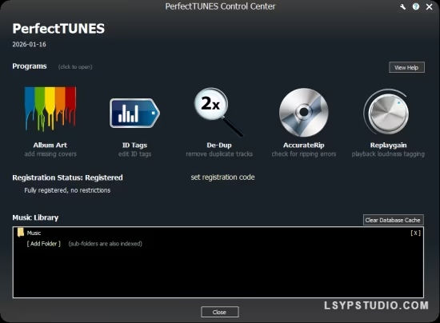Click the '(click to open)' hint
The image size is (440, 323).
coord(75,66)
